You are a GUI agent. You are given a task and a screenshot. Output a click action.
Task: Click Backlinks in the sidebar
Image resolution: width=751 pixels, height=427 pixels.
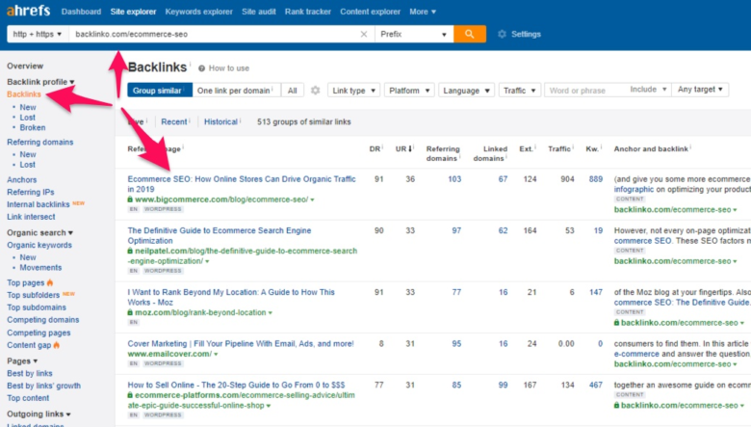(24, 94)
